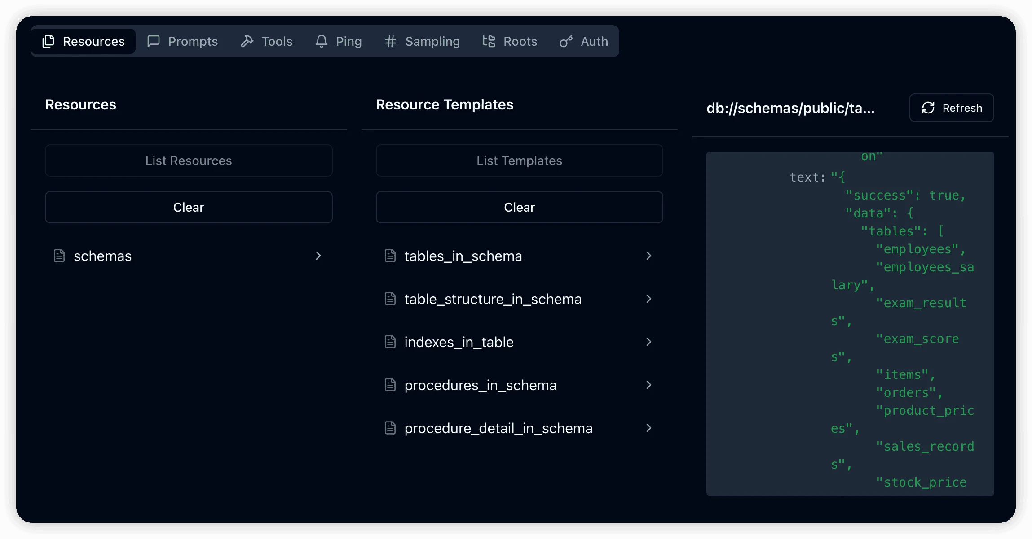Click file icon next to indexes_in_table
This screenshot has height=539, width=1032.
[x=390, y=342]
